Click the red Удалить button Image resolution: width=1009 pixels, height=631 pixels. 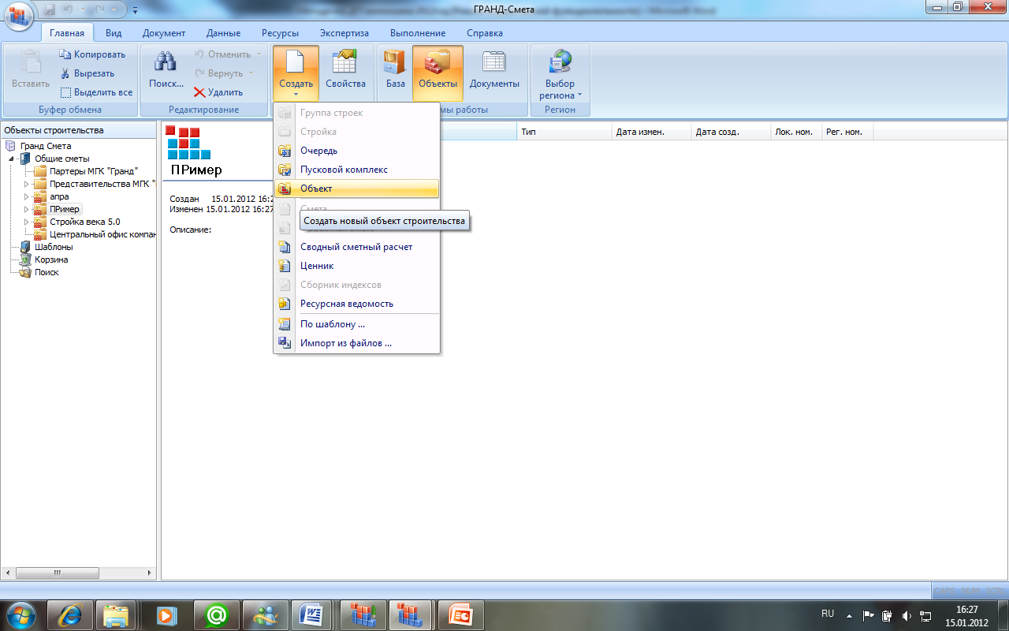pyautogui.click(x=218, y=92)
